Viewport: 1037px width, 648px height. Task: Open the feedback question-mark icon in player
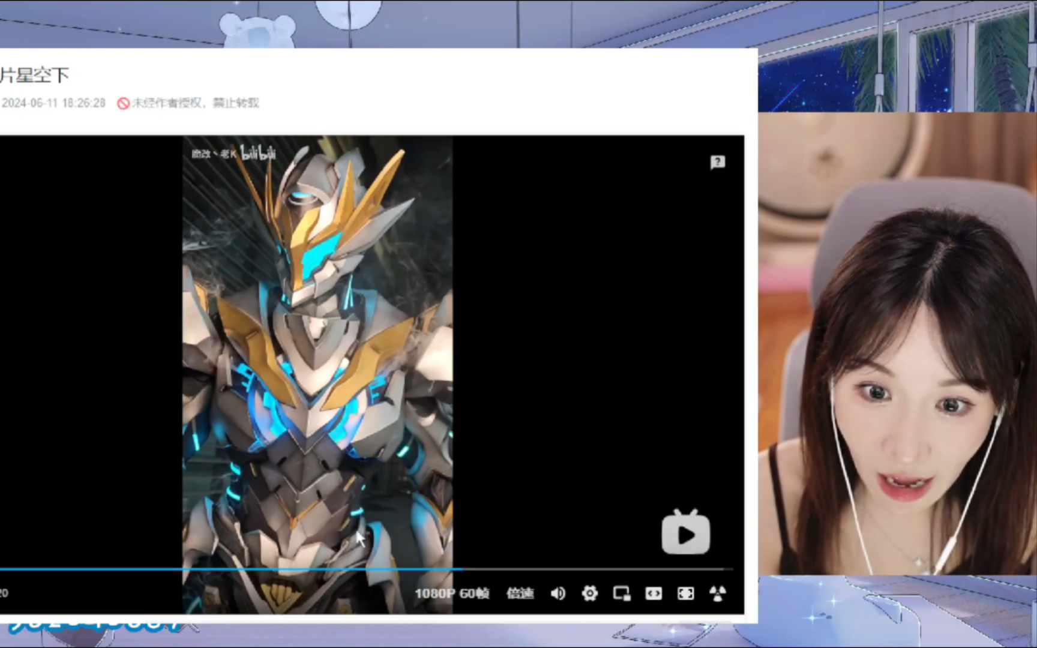pyautogui.click(x=718, y=162)
